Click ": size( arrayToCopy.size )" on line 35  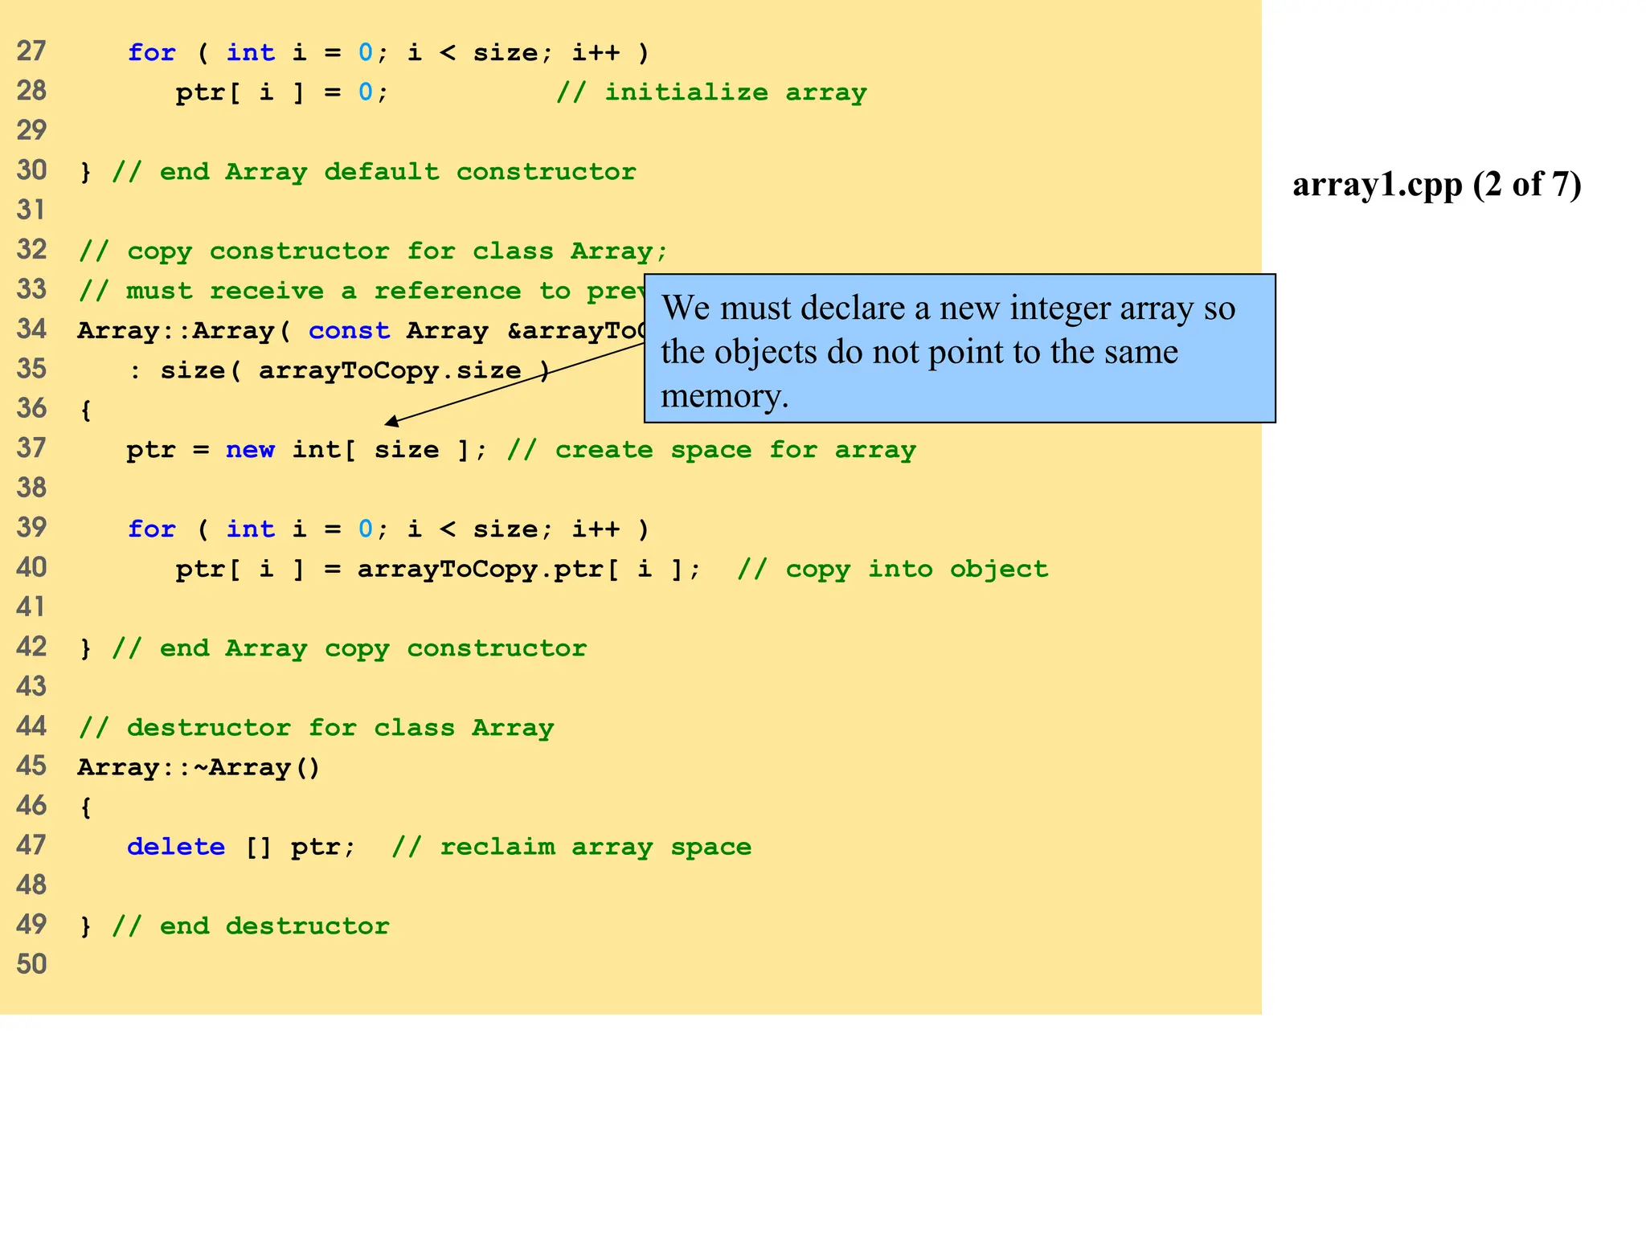pyautogui.click(x=340, y=370)
